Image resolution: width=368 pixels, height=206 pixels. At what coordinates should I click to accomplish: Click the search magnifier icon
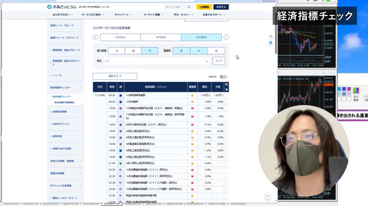189,7
